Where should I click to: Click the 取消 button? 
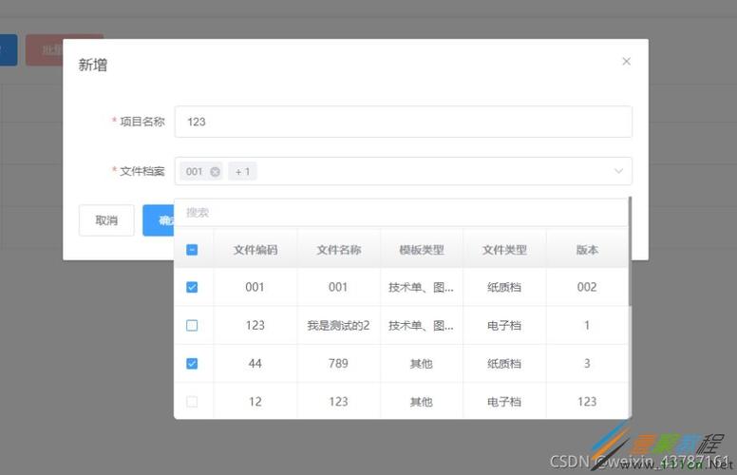(x=106, y=220)
